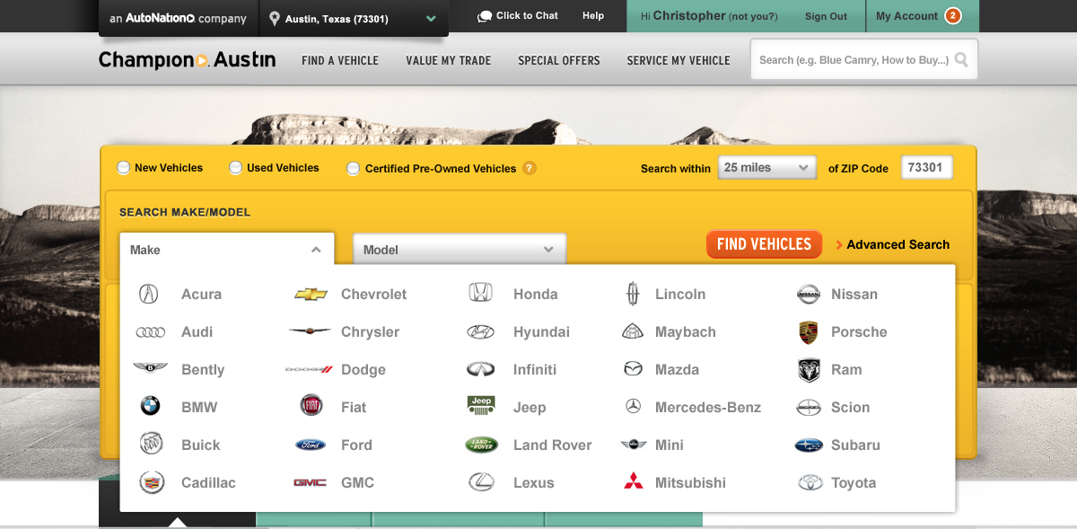Click the red Mitsubishi diamonds logo
The image size is (1077, 529).
[634, 481]
